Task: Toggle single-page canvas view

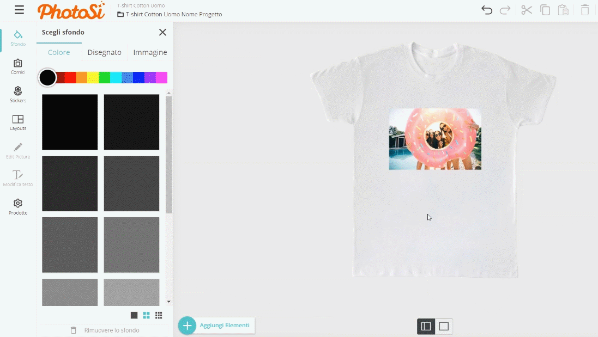Action: pyautogui.click(x=444, y=326)
